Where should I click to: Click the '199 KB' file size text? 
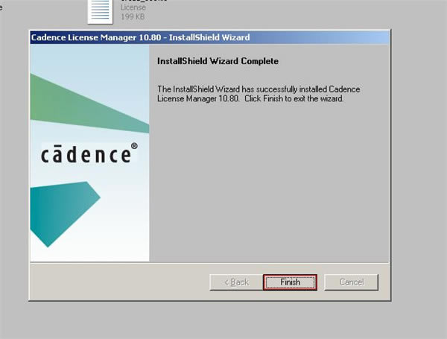[x=133, y=17]
